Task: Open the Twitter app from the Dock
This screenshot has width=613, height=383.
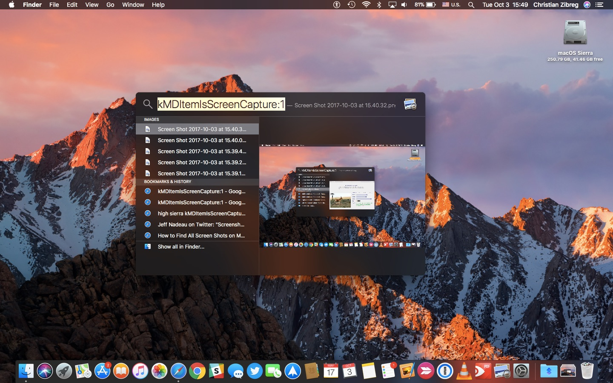Action: (255, 371)
